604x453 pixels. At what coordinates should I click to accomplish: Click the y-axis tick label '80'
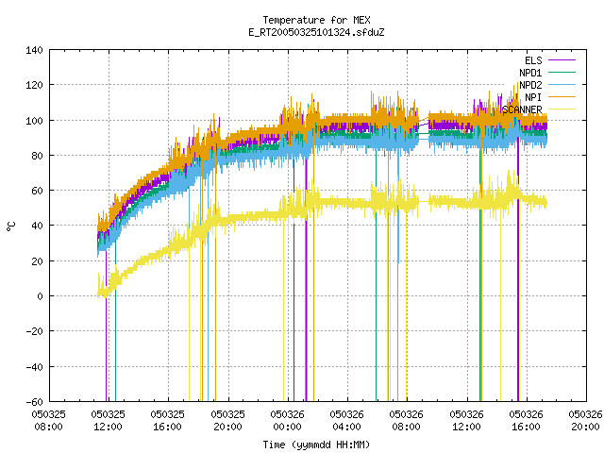(x=37, y=156)
